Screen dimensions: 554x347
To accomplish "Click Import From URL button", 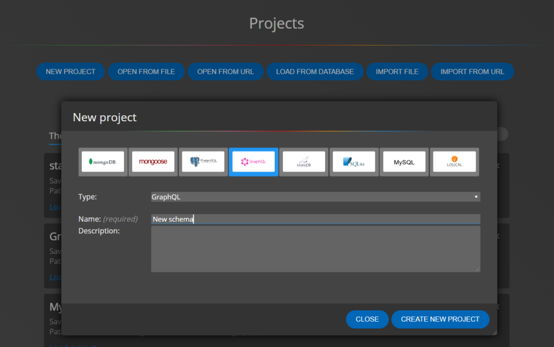I will coord(472,72).
